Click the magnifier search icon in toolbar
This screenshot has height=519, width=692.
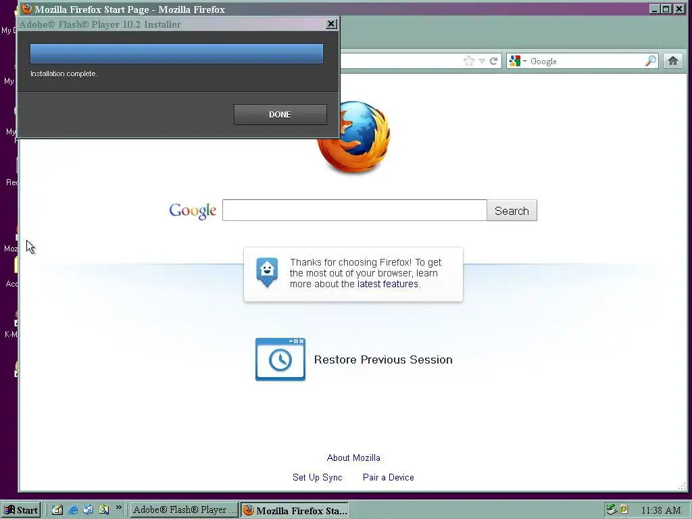pos(651,61)
